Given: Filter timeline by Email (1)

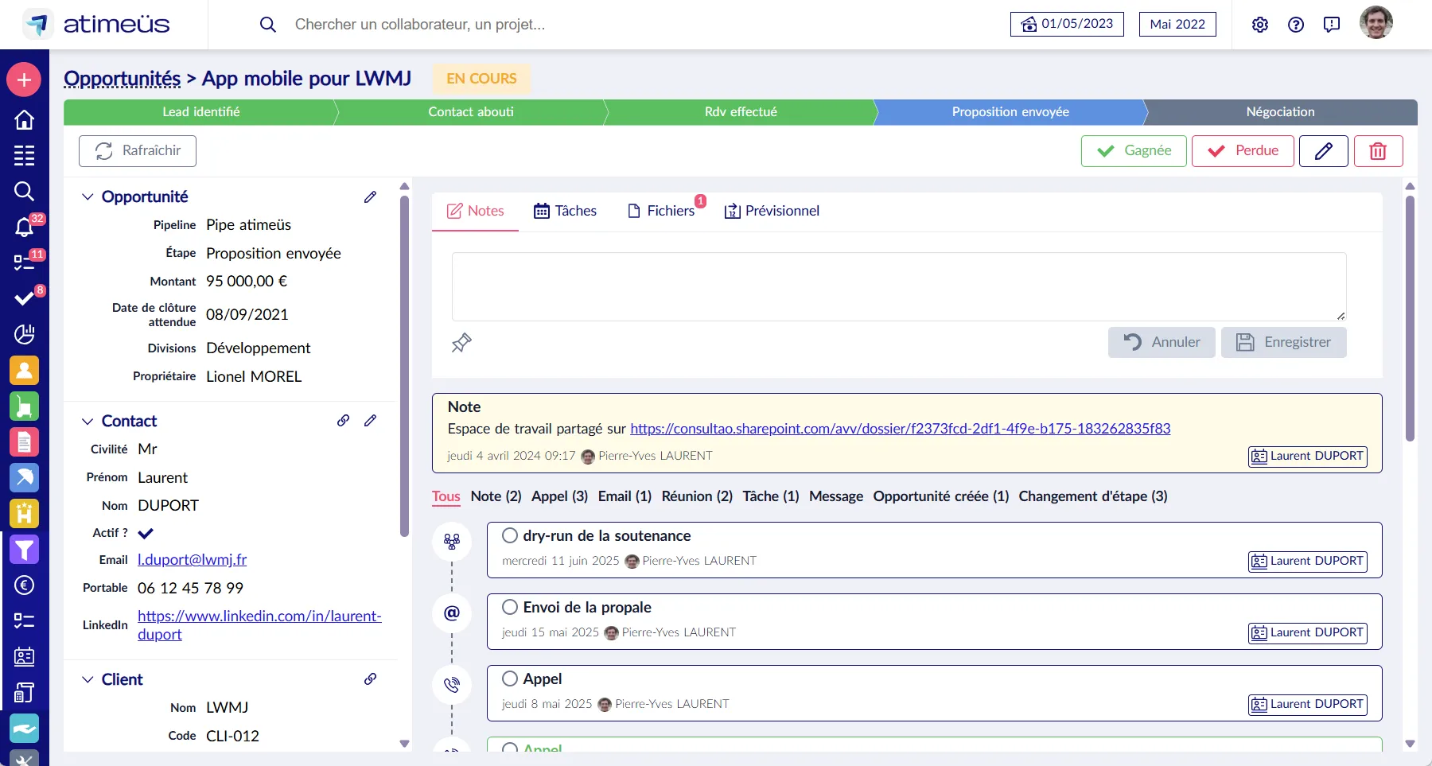Looking at the screenshot, I should click(x=625, y=496).
